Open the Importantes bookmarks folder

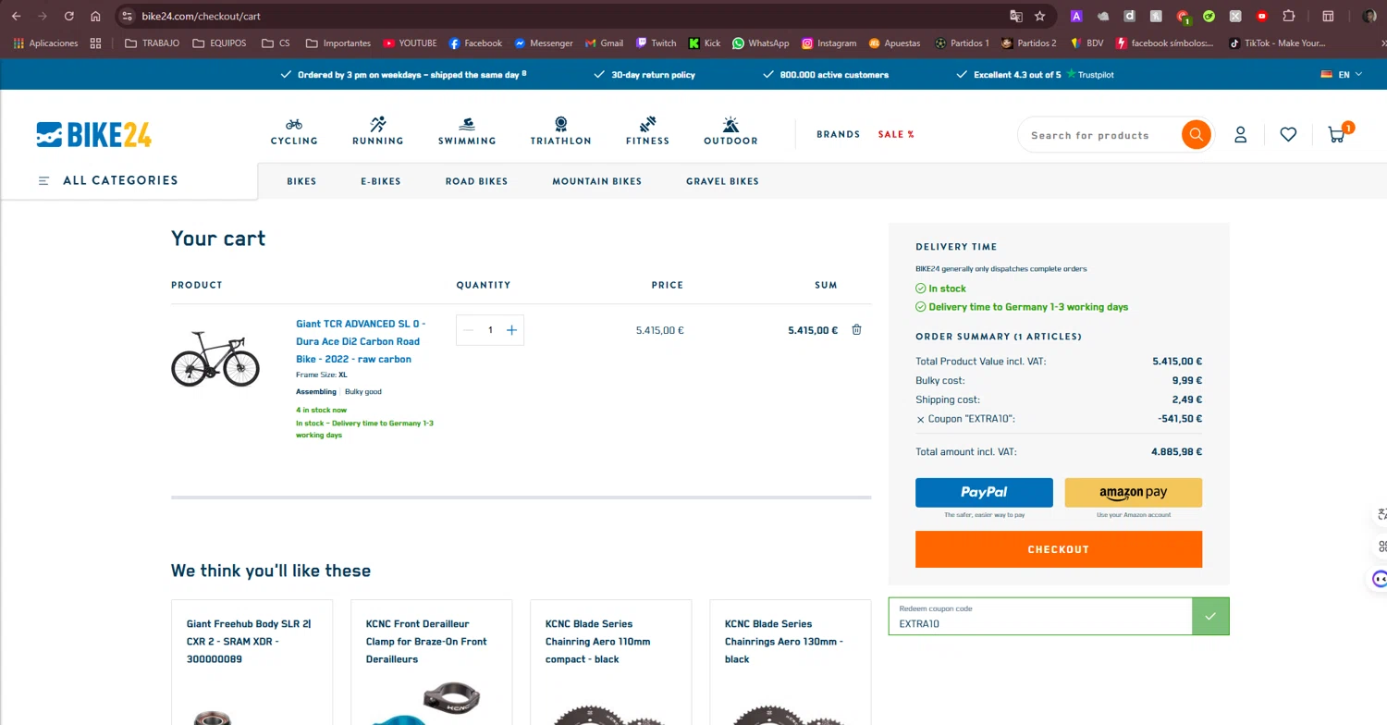[338, 43]
